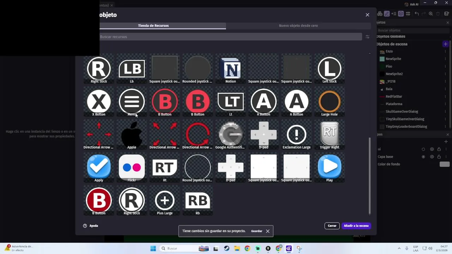Image resolution: width=452 pixels, height=254 pixels.
Task: Add a new scene object with plus
Action: [x=446, y=44]
